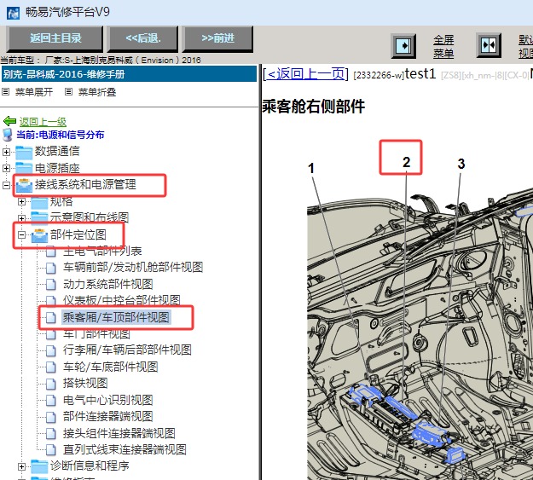Select the 别克-昂科威-2016-维修手册 header
Viewport: 533px width, 480px height.
(x=129, y=74)
